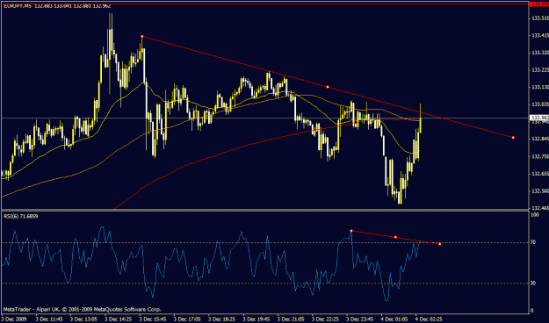Click the 3 Dec 11:45 time label
549x323 pixels.
48,319
